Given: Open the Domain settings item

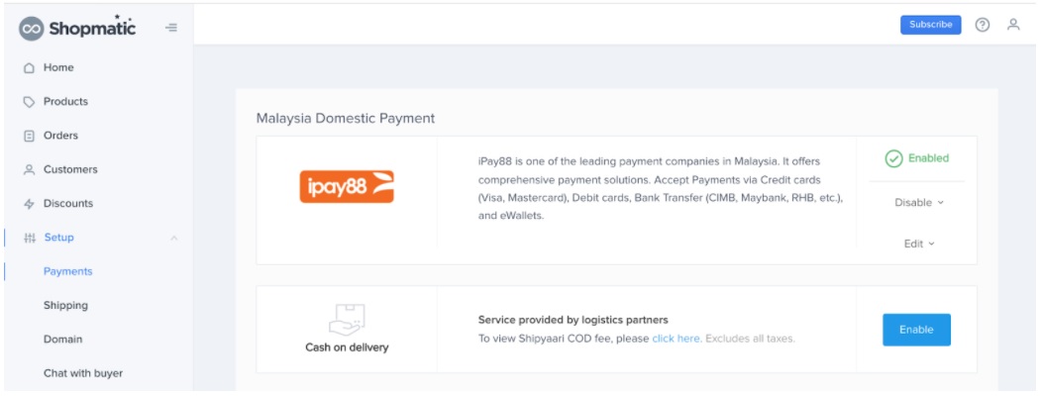Looking at the screenshot, I should click(63, 339).
